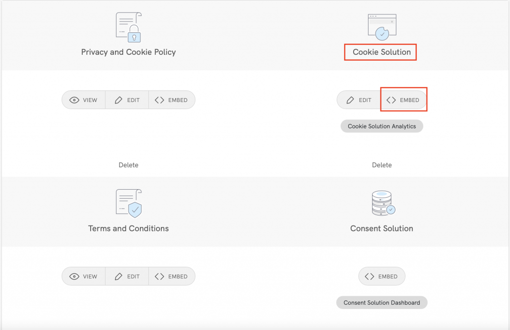Click the eye icon on Privacy Policy VIEW button
This screenshot has height=330, width=510.
[x=74, y=100]
